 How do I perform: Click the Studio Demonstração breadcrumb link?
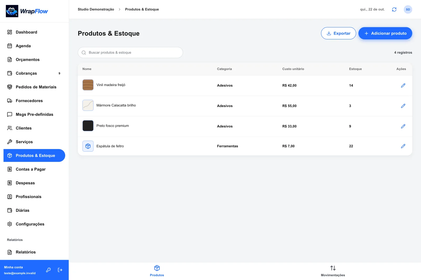tap(96, 9)
